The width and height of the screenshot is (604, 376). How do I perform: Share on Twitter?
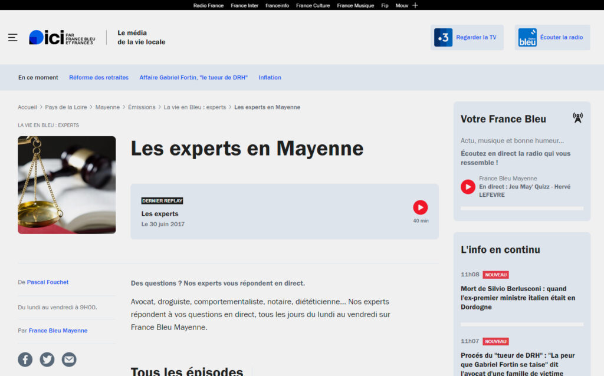(47, 359)
